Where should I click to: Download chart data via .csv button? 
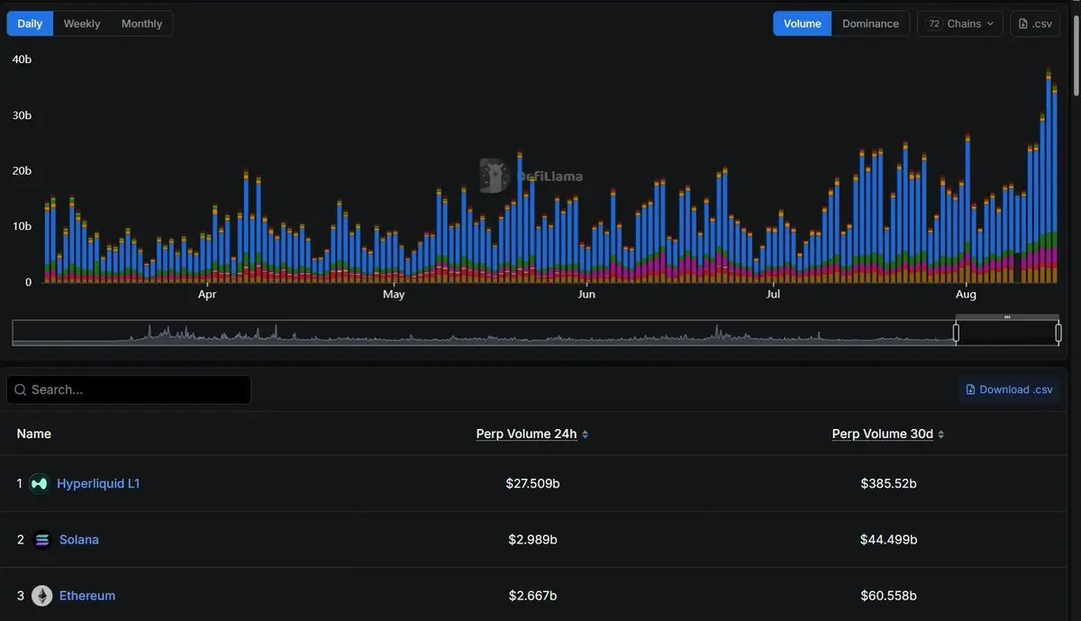pos(1034,23)
